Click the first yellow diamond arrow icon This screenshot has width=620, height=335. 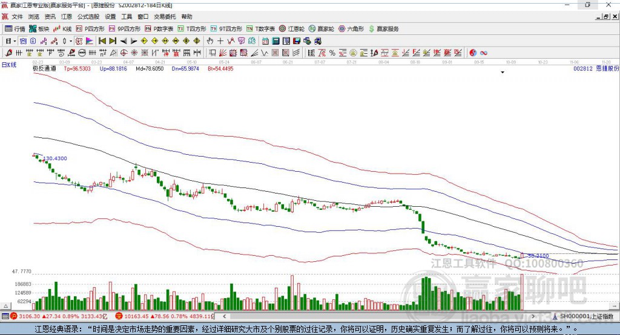coord(144,41)
